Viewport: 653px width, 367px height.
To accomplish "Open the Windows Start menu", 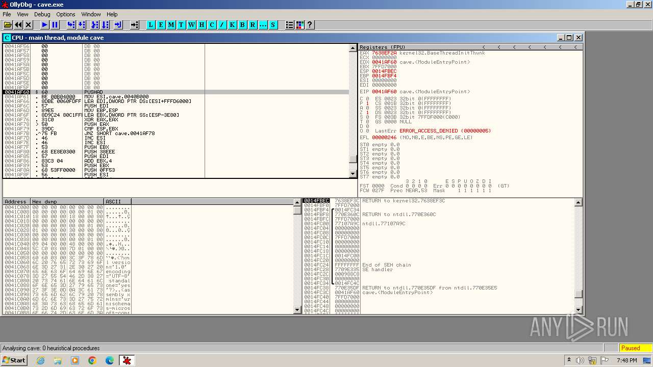I will point(14,360).
